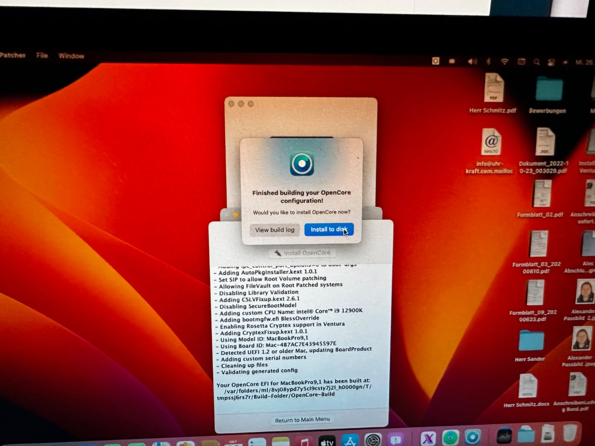Viewport: 595px width, 446px height.
Task: Select Formblatt_03_20200610.pdf desktop icon
Action: [x=538, y=251]
